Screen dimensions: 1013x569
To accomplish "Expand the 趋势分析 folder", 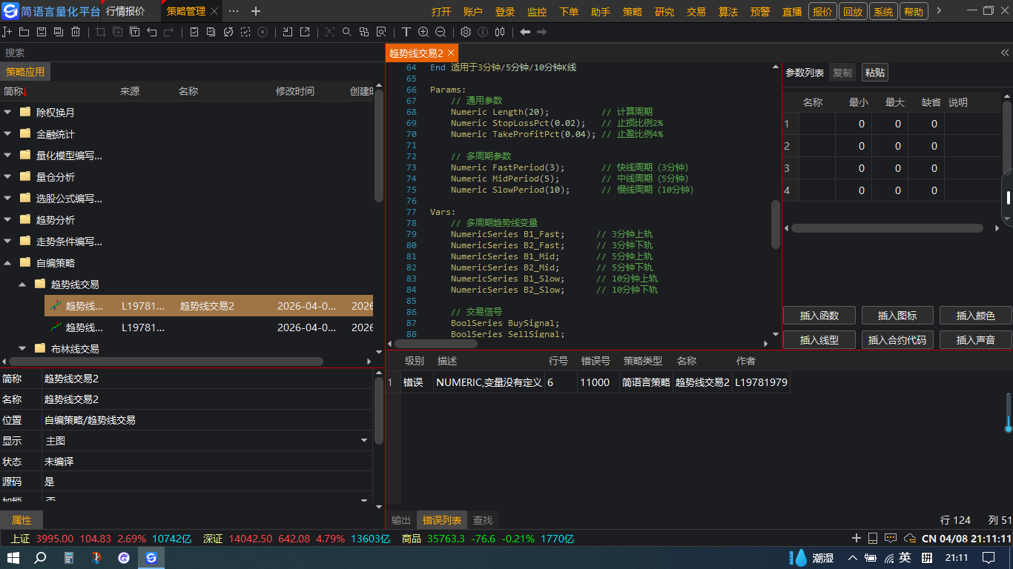I will coord(7,220).
